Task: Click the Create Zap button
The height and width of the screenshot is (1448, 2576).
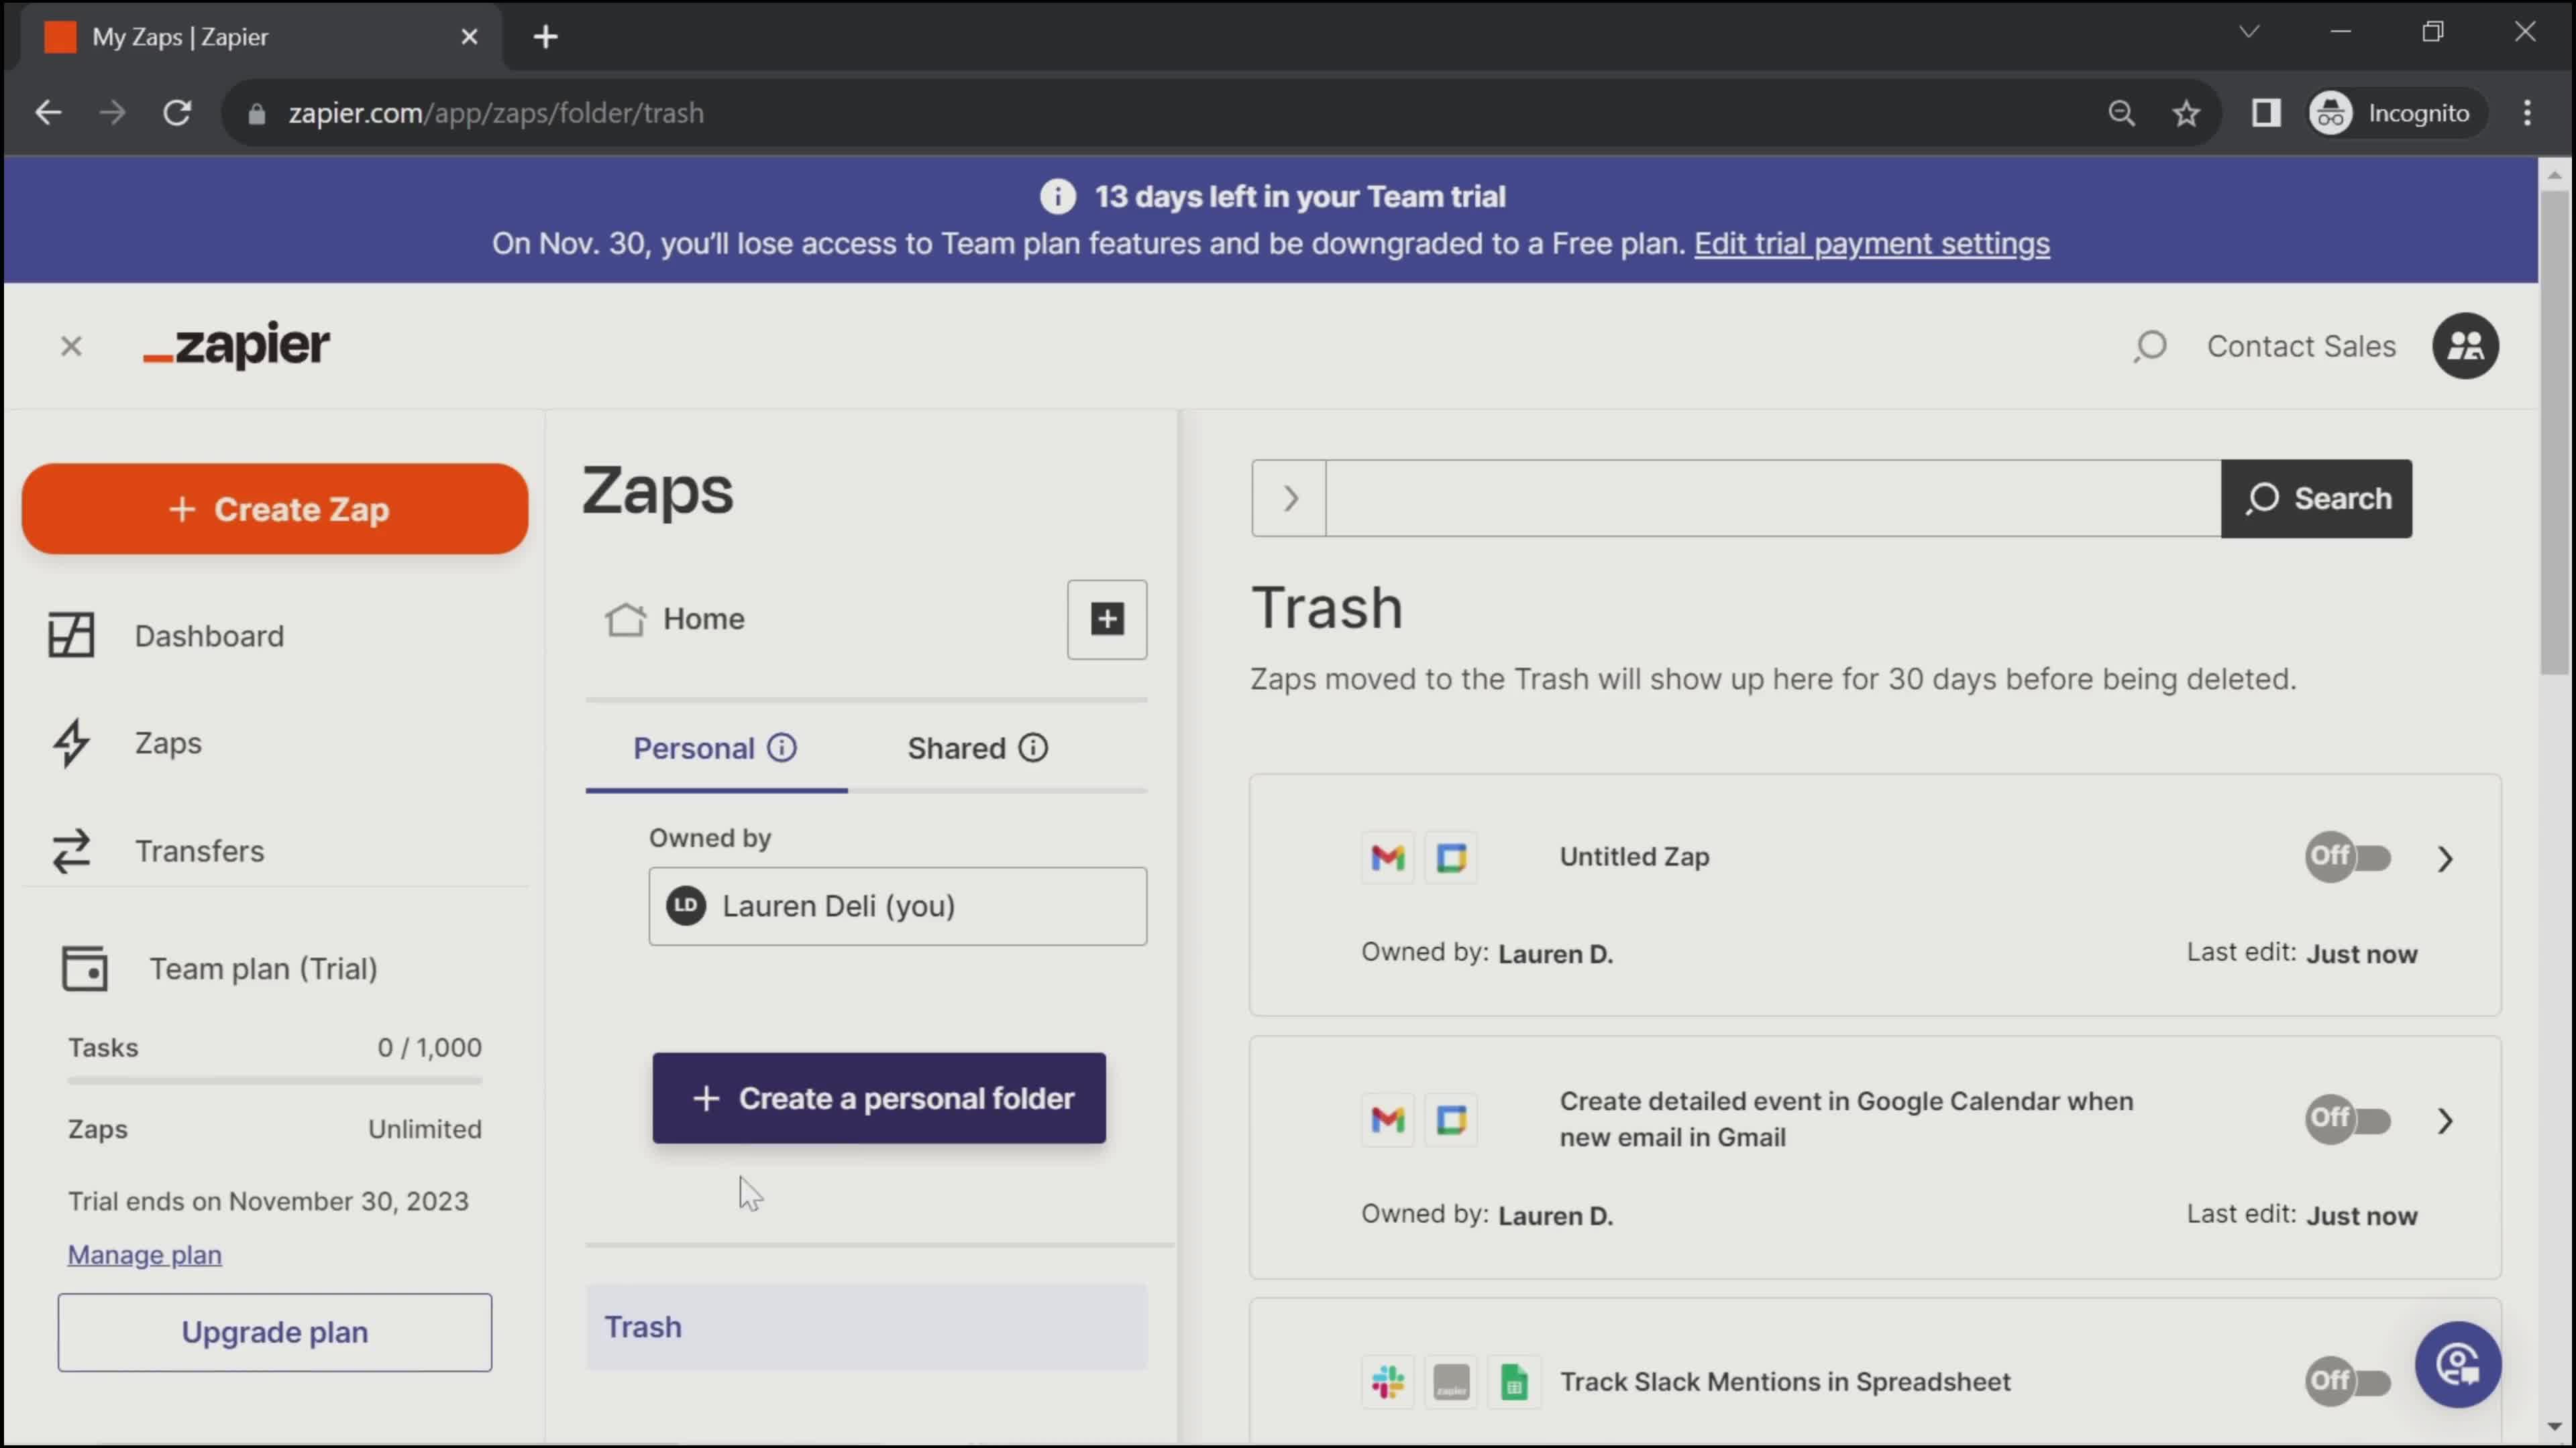Action: (x=276, y=509)
